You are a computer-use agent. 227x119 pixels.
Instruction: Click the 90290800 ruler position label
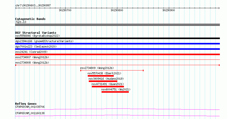pyautogui.click(x=117, y=10)
